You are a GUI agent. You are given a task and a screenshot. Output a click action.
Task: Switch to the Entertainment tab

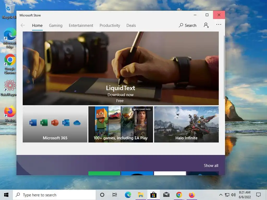[x=81, y=26]
